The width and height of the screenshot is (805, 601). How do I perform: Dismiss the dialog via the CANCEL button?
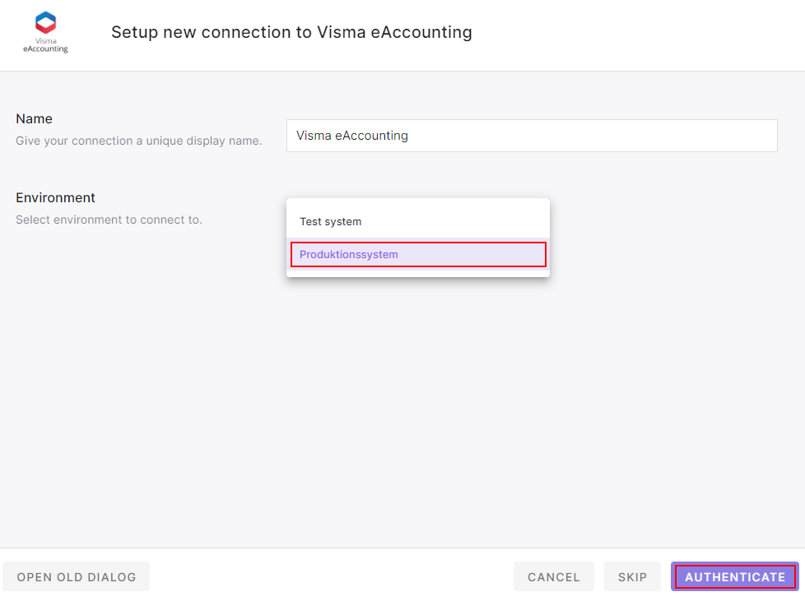pos(553,577)
